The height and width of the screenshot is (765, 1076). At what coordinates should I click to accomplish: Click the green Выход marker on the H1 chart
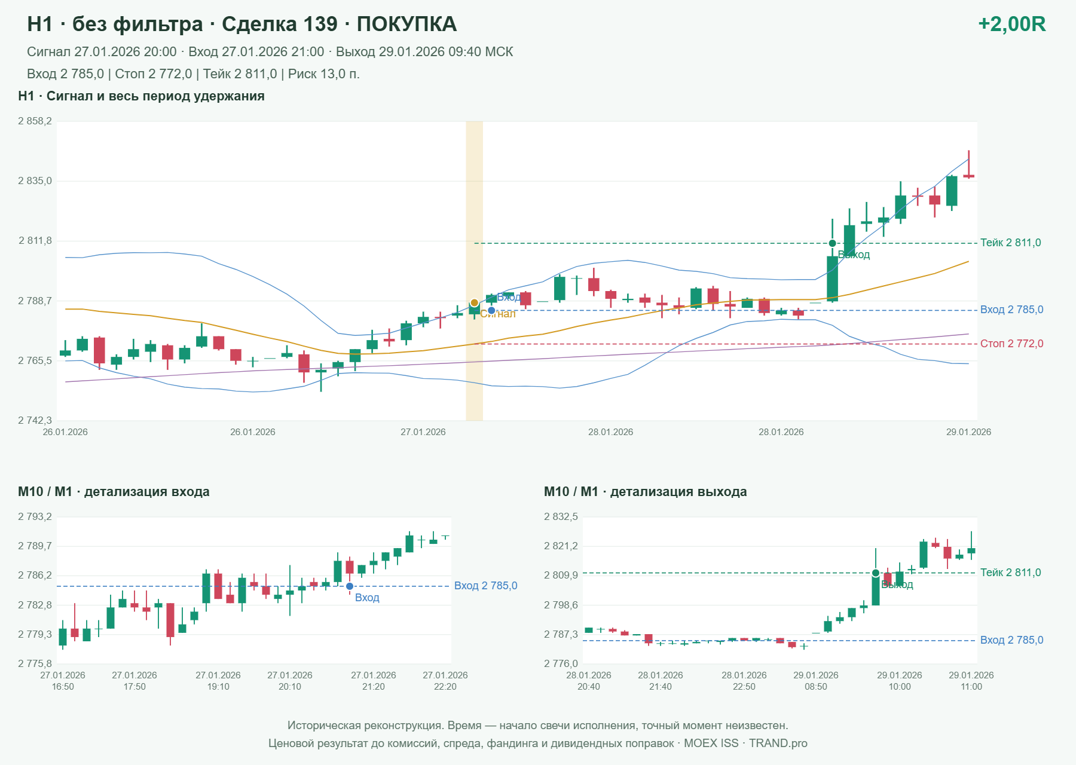pos(832,243)
